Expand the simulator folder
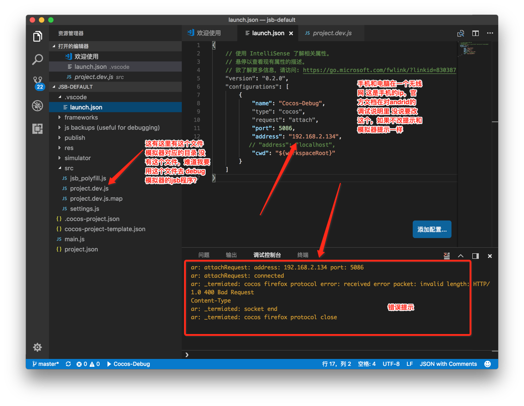Viewport: 524px width, 406px height. point(60,158)
